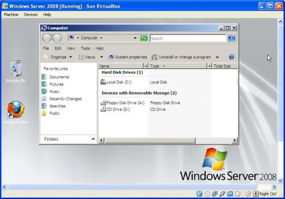The width and height of the screenshot is (285, 199).
Task: Click the Local Disk type cell
Action: pos(159,82)
